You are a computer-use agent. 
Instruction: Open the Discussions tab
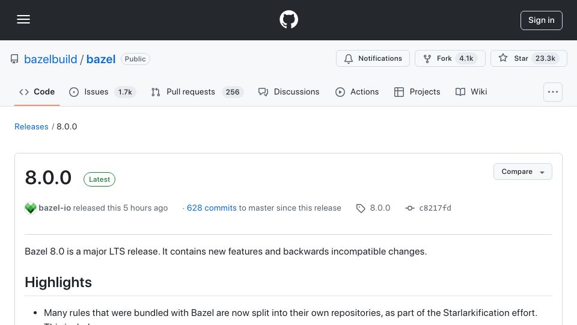[288, 91]
